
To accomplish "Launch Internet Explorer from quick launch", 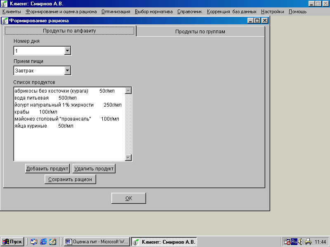I will point(43,242).
